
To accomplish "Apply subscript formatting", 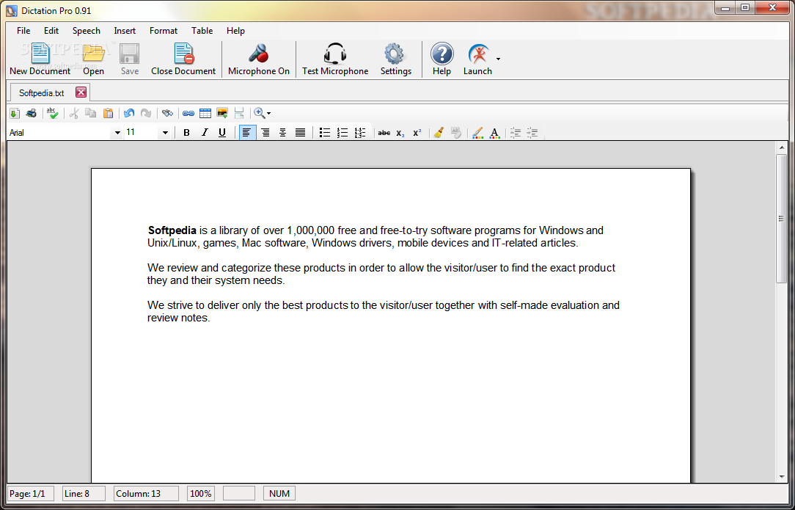I will coord(400,133).
